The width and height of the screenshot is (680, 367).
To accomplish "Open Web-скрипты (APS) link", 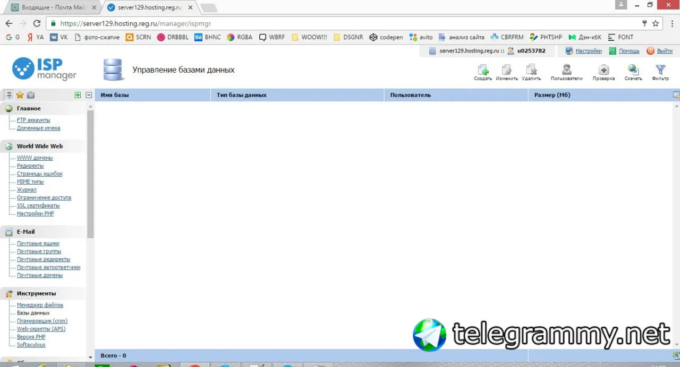I will pyautogui.click(x=41, y=329).
